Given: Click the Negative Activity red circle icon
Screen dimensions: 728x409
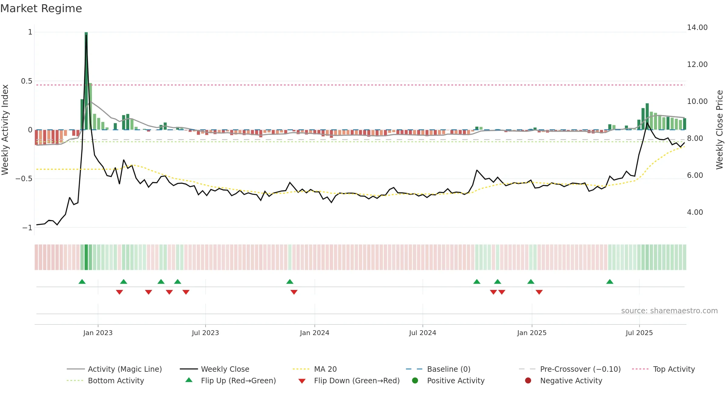Looking at the screenshot, I should pyautogui.click(x=528, y=380).
